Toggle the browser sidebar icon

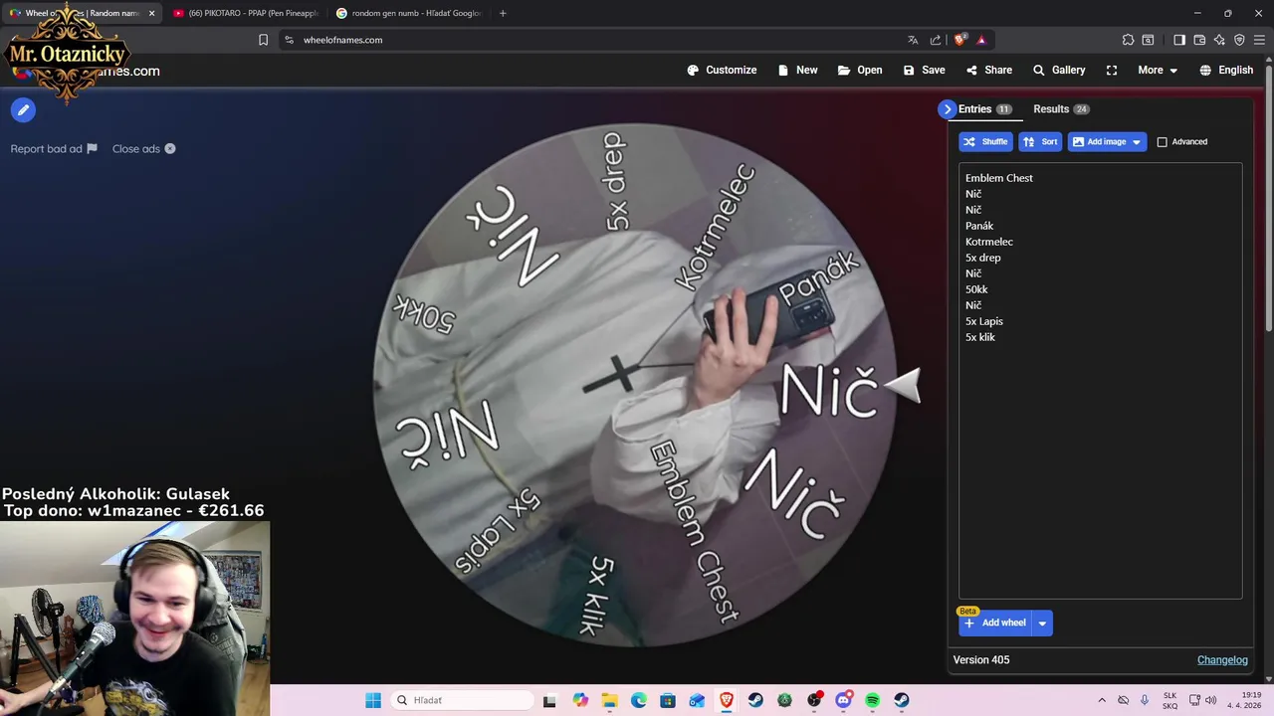[1179, 40]
